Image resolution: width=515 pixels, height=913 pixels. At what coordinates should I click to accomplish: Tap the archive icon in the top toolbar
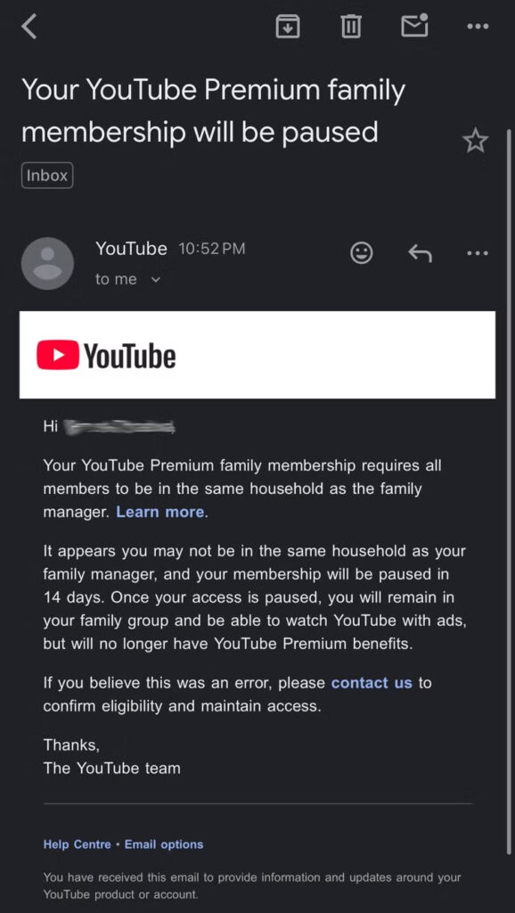click(x=288, y=26)
